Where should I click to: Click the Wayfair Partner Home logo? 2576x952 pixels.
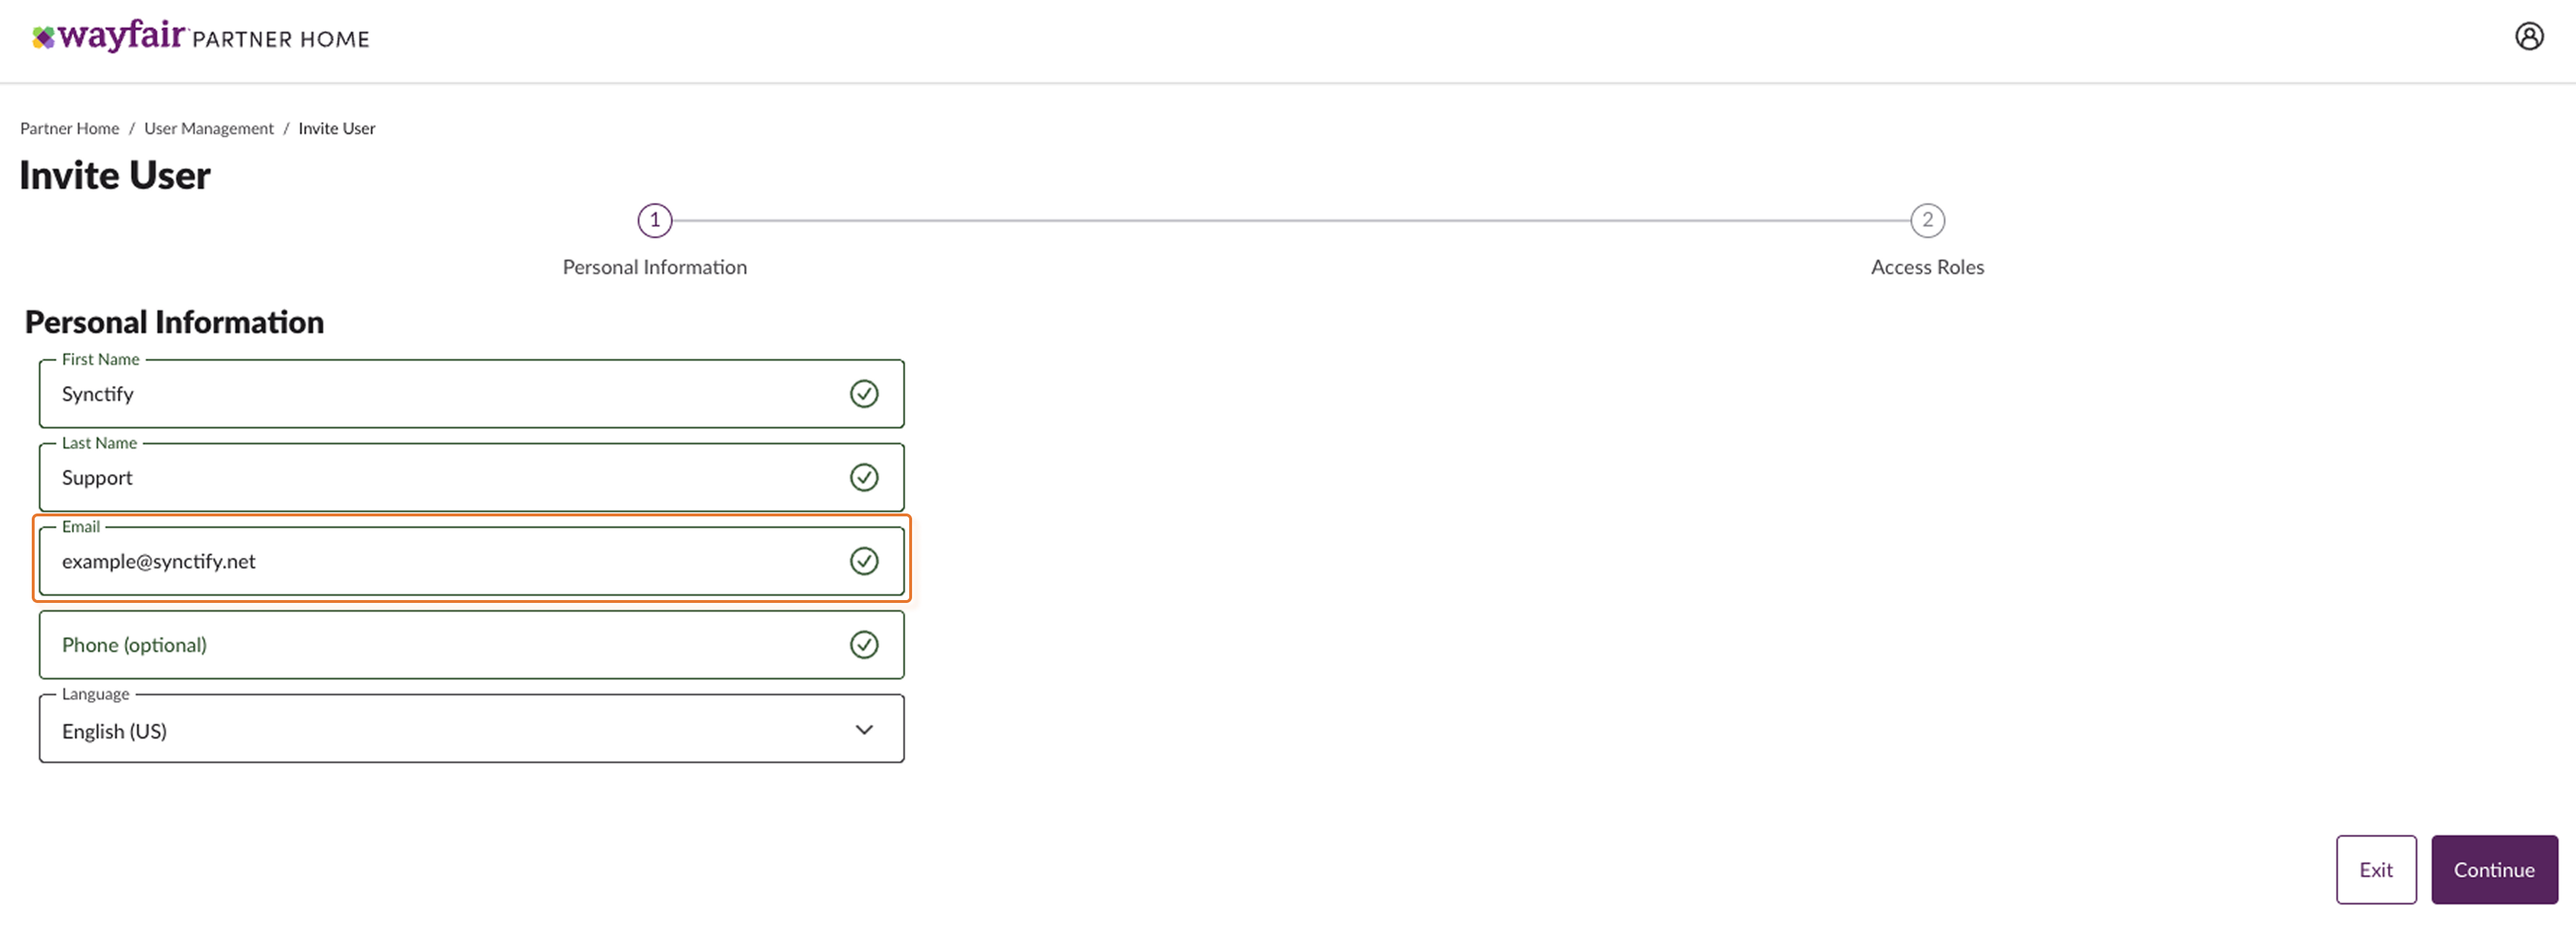pos(201,37)
